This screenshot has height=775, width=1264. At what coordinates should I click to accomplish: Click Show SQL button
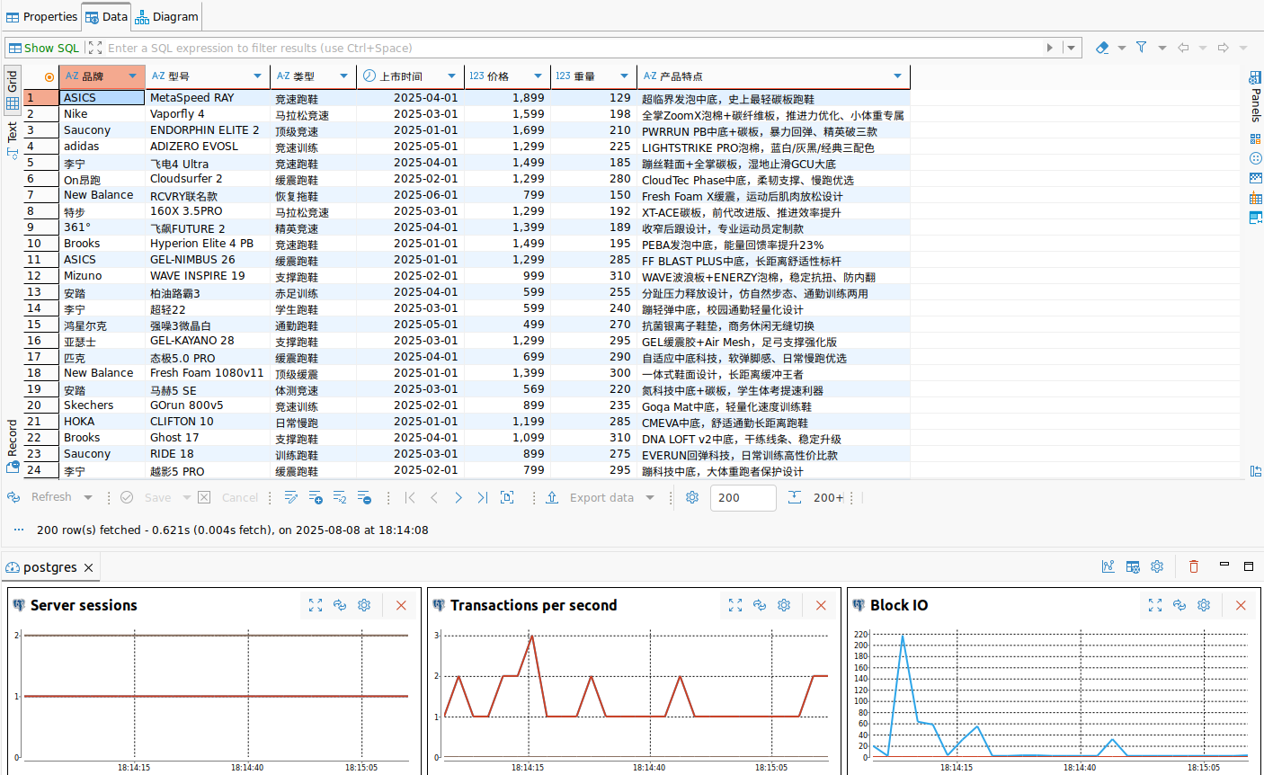[x=44, y=48]
